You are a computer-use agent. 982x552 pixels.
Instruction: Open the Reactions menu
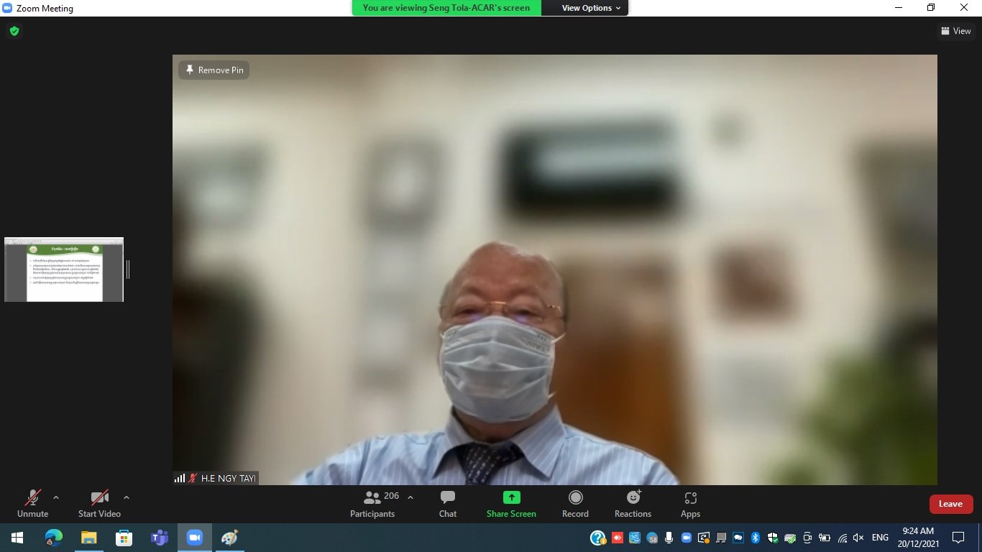(633, 504)
